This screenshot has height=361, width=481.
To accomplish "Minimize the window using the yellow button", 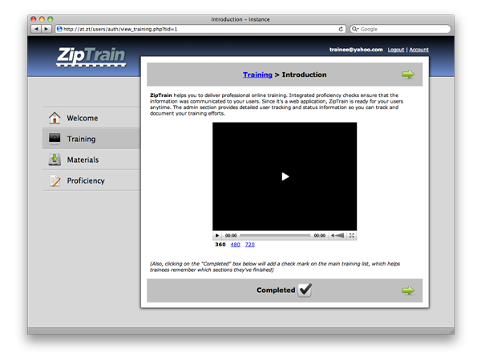I will 42,19.
